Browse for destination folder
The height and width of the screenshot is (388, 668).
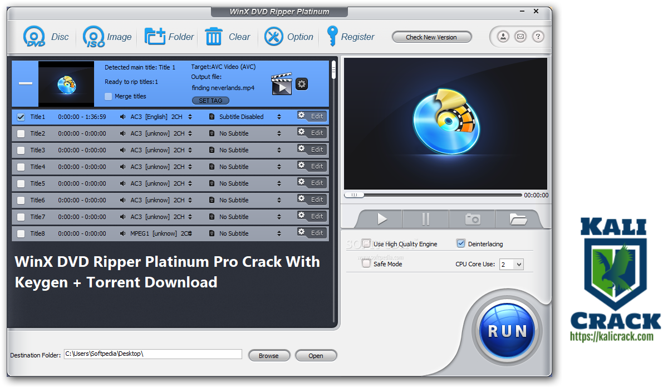pyautogui.click(x=269, y=356)
